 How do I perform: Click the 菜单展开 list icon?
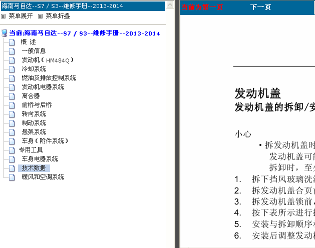pos(3,16)
